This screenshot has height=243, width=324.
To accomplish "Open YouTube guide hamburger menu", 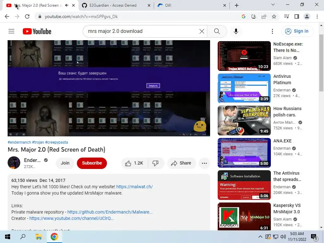I will tap(11, 31).
